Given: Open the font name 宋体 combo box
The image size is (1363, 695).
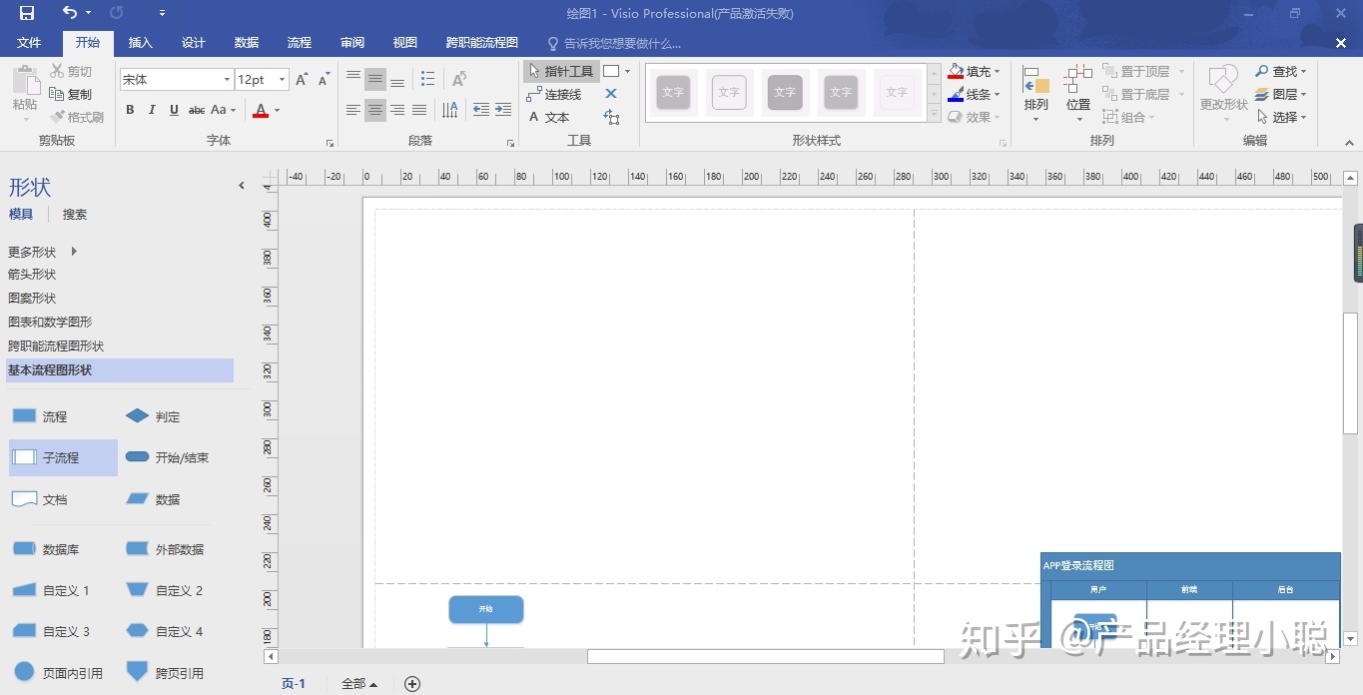Looking at the screenshot, I should (176, 80).
